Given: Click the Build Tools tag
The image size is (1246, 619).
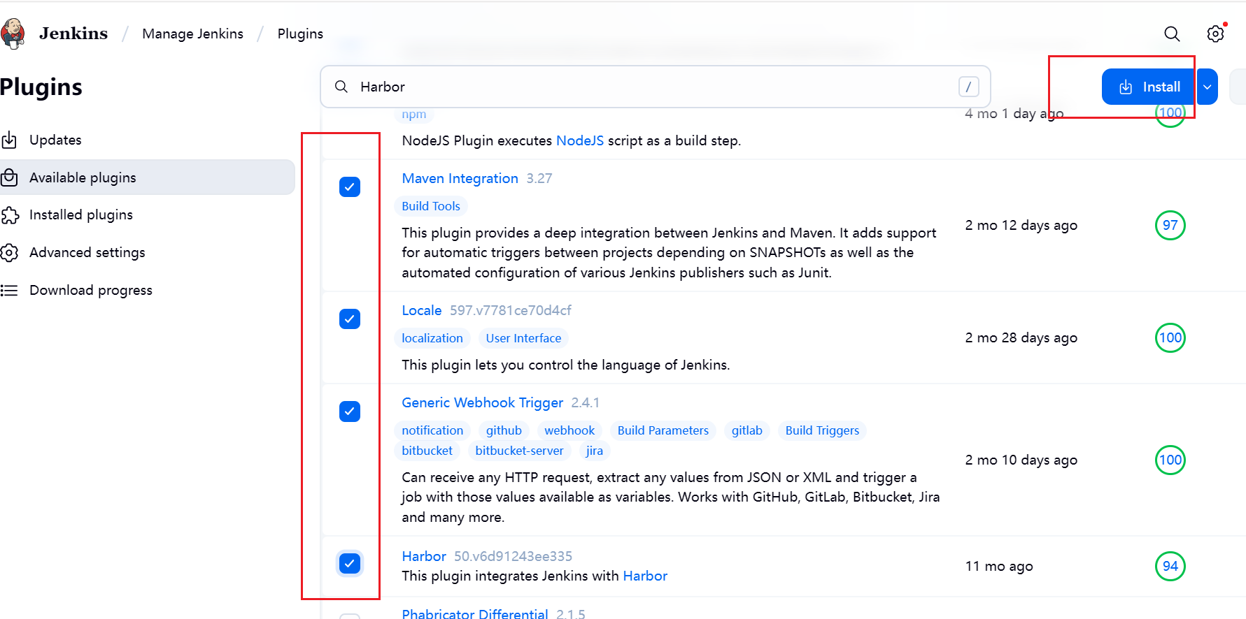Looking at the screenshot, I should (431, 206).
